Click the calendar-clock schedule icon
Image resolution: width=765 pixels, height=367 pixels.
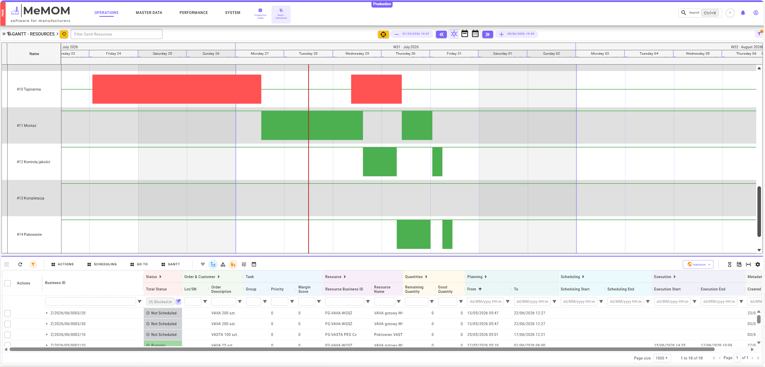(x=739, y=264)
